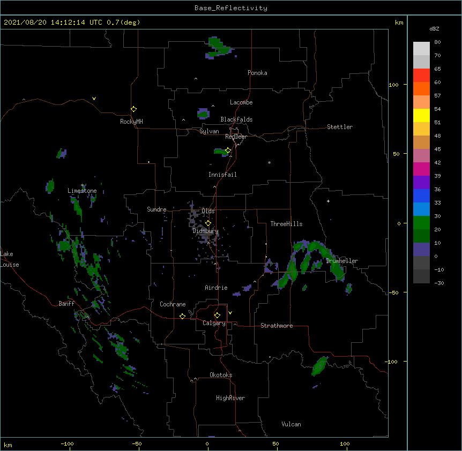The height and width of the screenshot is (451, 462).
Task: Click the Lacombe city label
Action: 241,102
